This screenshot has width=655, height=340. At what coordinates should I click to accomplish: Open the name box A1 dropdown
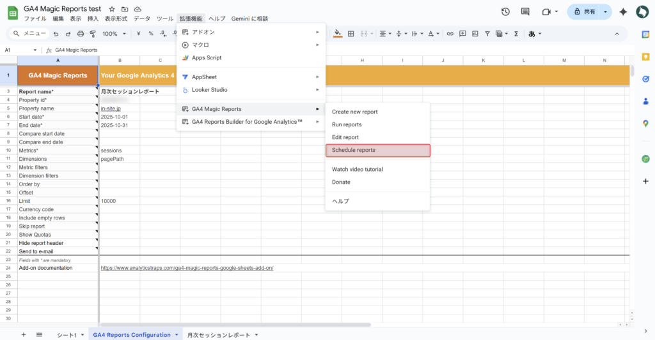35,50
